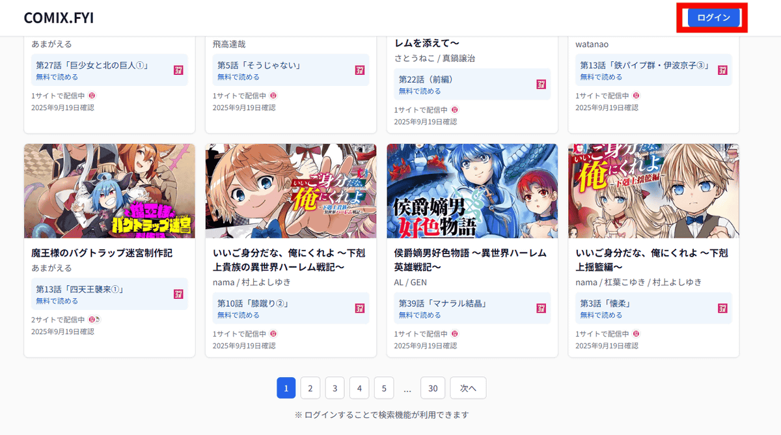Click site icon beside 第13話 四天王襲来①
The image size is (781, 435).
[x=178, y=294]
